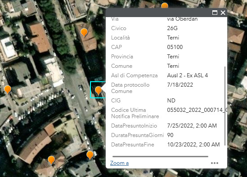Click the Data protocollo value 7/18/2022

coord(180,85)
